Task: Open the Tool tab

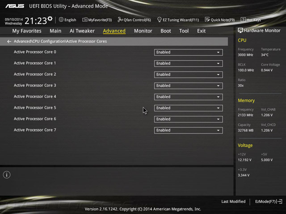Action: point(184,31)
